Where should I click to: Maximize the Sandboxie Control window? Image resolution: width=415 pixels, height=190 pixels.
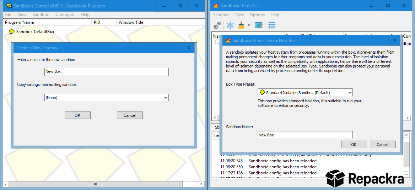180,6
